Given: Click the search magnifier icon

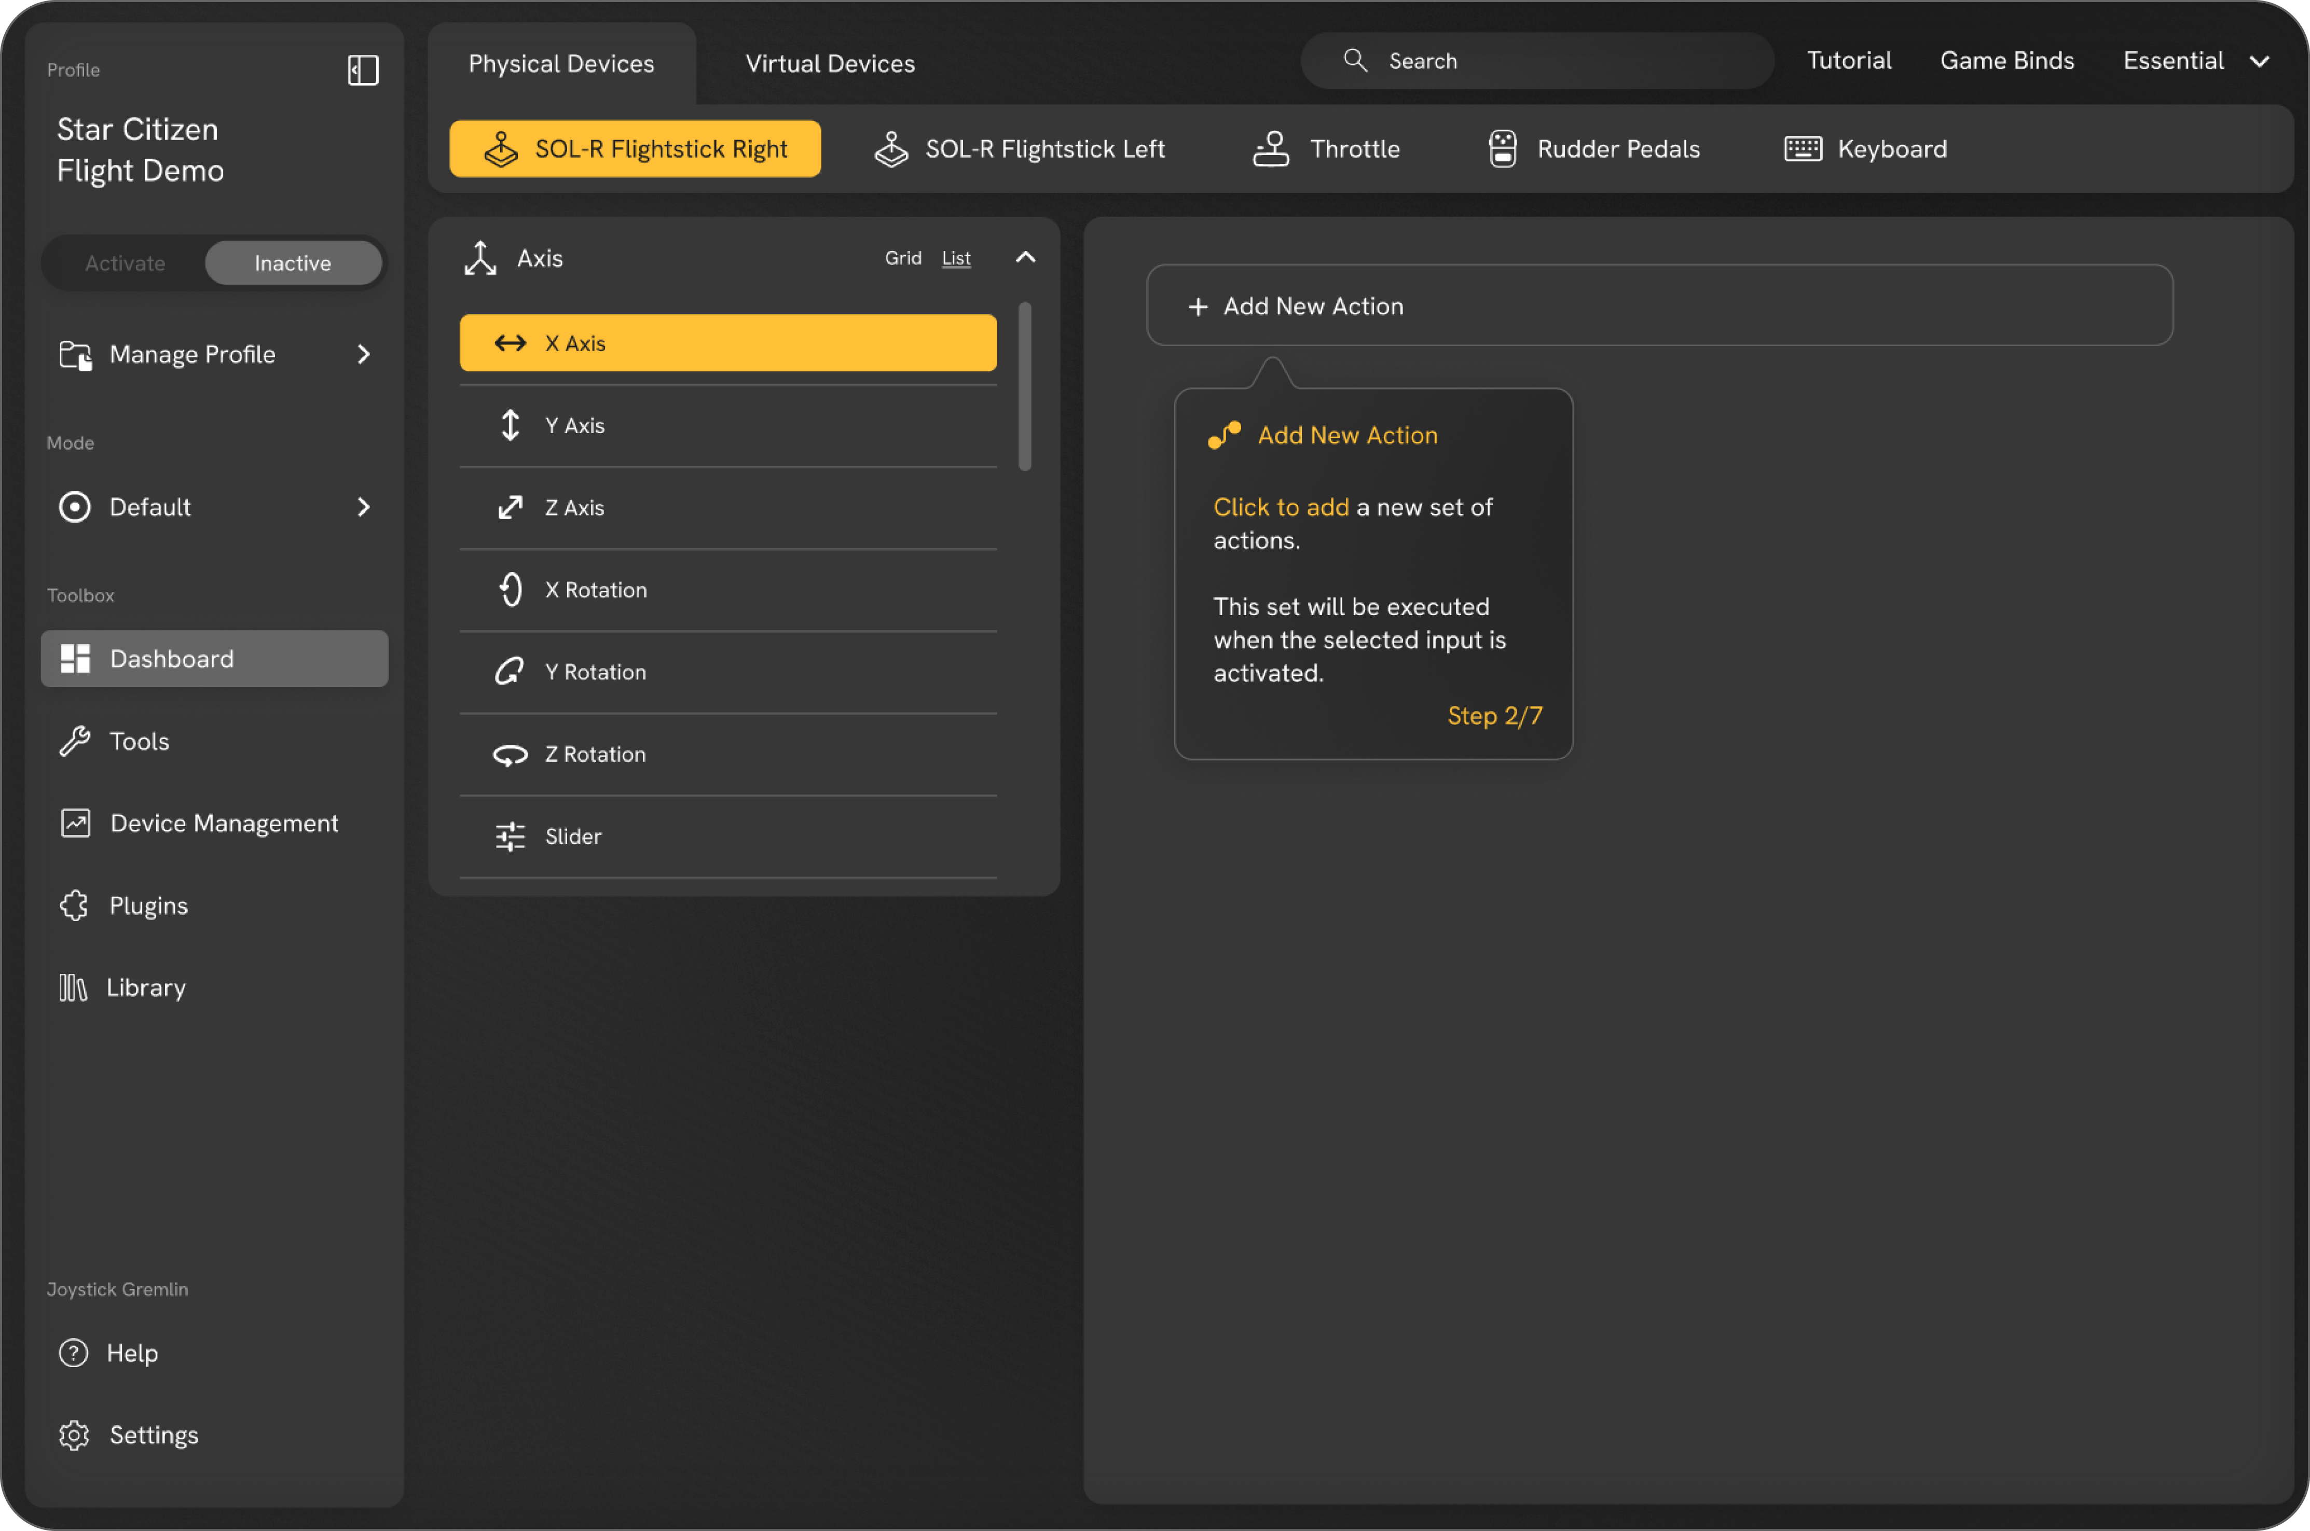Looking at the screenshot, I should coord(1355,61).
